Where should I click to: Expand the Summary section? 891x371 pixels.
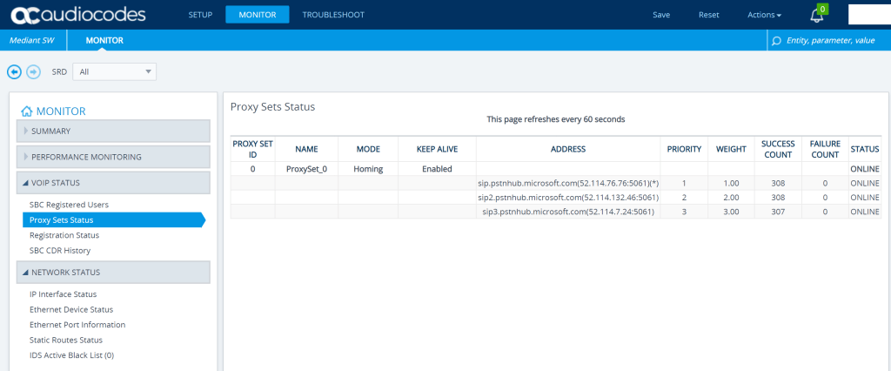[x=113, y=131]
